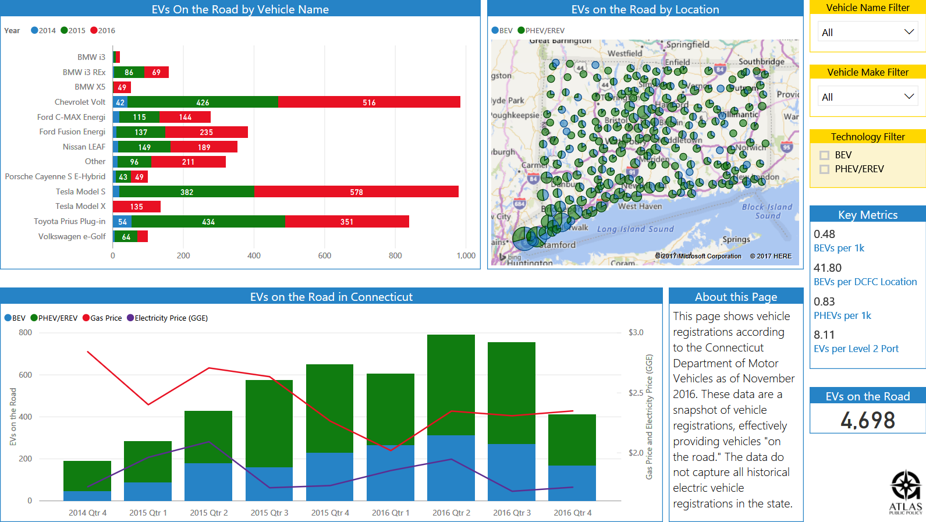Click the 2016 Qtr 1 axis label
This screenshot has height=522, width=926.
tap(391, 513)
